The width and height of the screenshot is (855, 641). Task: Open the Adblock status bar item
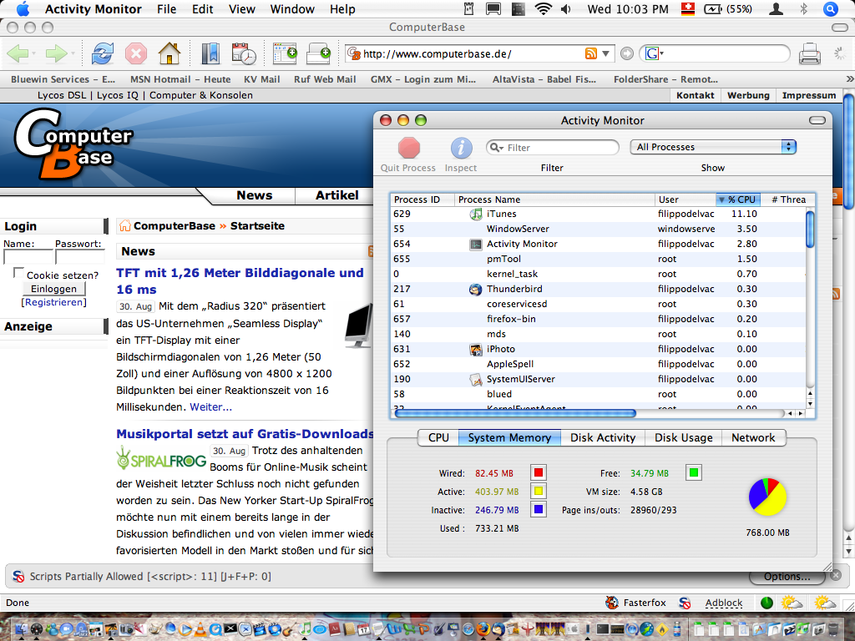tap(724, 603)
